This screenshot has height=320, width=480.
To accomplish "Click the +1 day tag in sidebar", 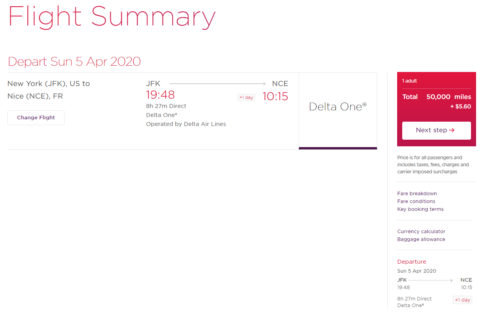I will [462, 300].
